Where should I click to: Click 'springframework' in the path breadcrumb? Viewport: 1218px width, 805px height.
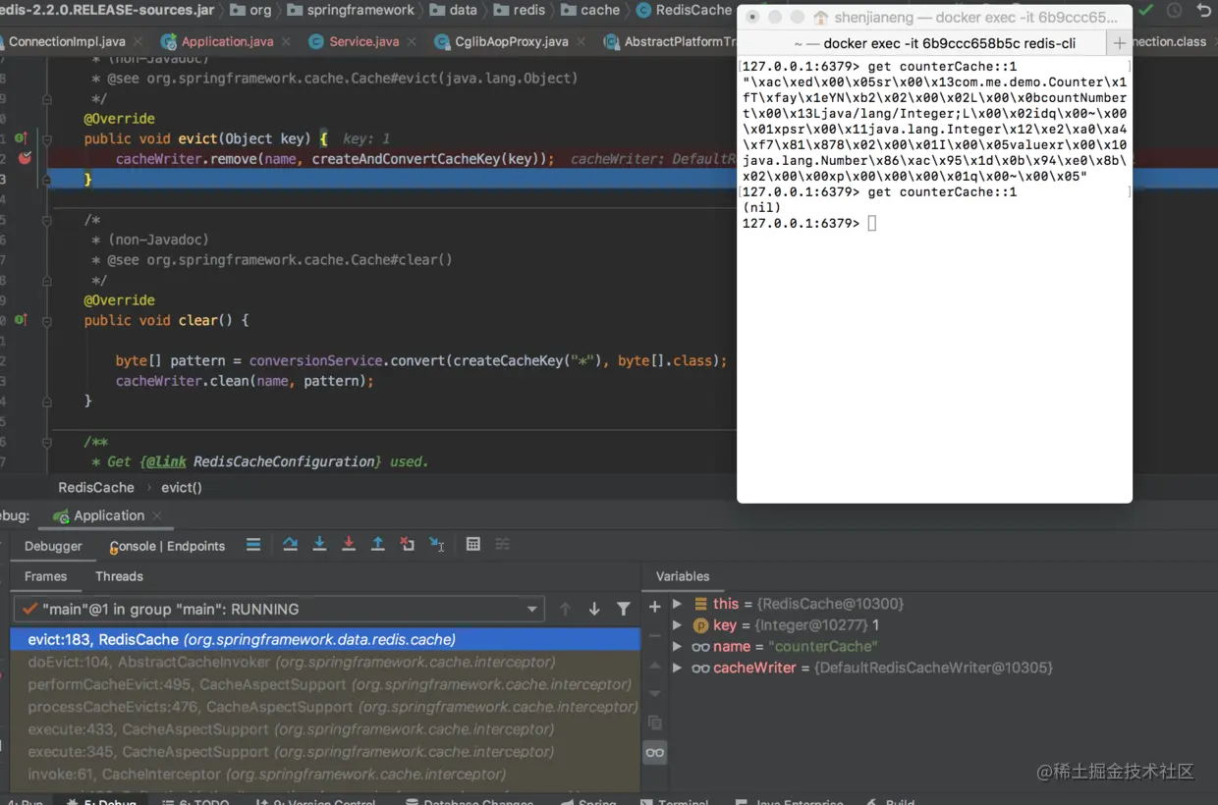(x=351, y=10)
